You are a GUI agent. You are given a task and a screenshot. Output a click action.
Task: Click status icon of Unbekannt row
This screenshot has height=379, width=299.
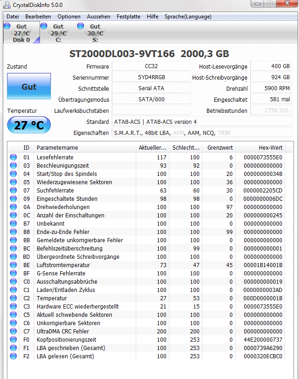pos(13,223)
